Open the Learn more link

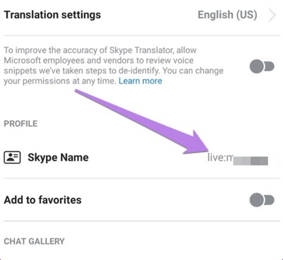140,81
